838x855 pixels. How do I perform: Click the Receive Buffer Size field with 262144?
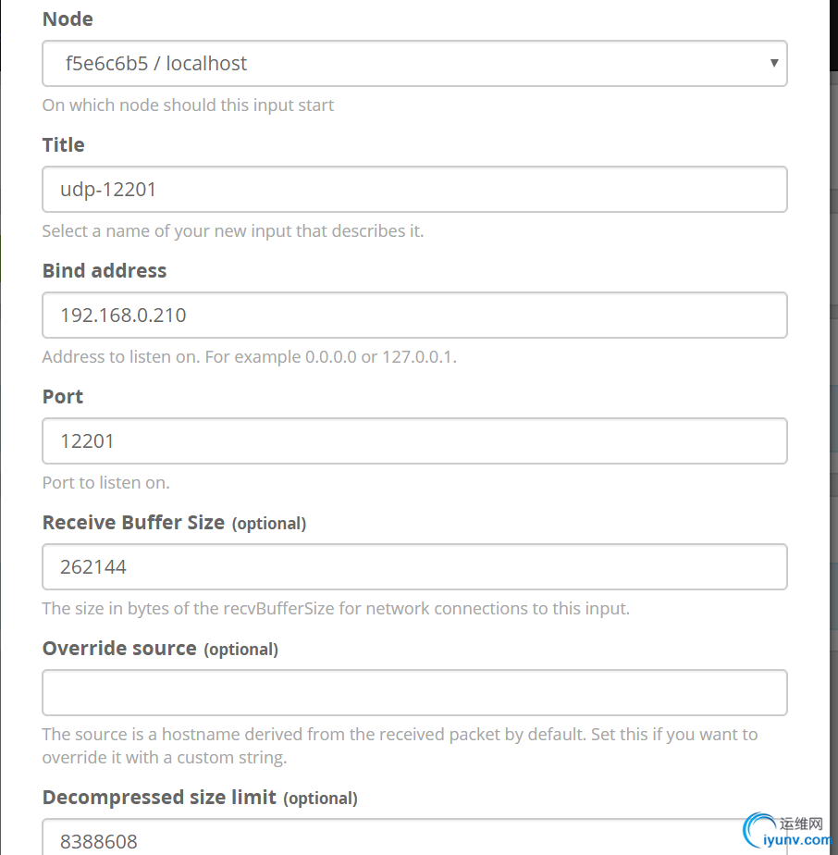(414, 566)
